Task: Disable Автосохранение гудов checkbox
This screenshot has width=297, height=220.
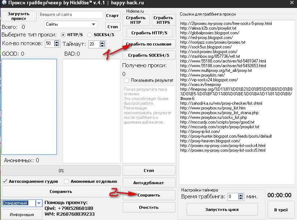Action: tap(5, 181)
